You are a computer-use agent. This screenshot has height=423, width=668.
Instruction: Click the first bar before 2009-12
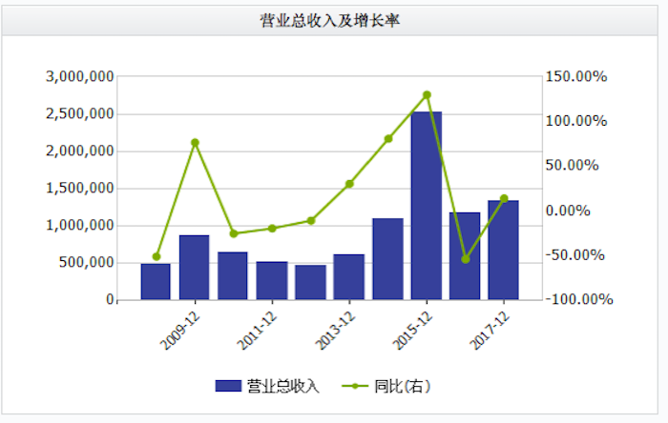tap(156, 282)
